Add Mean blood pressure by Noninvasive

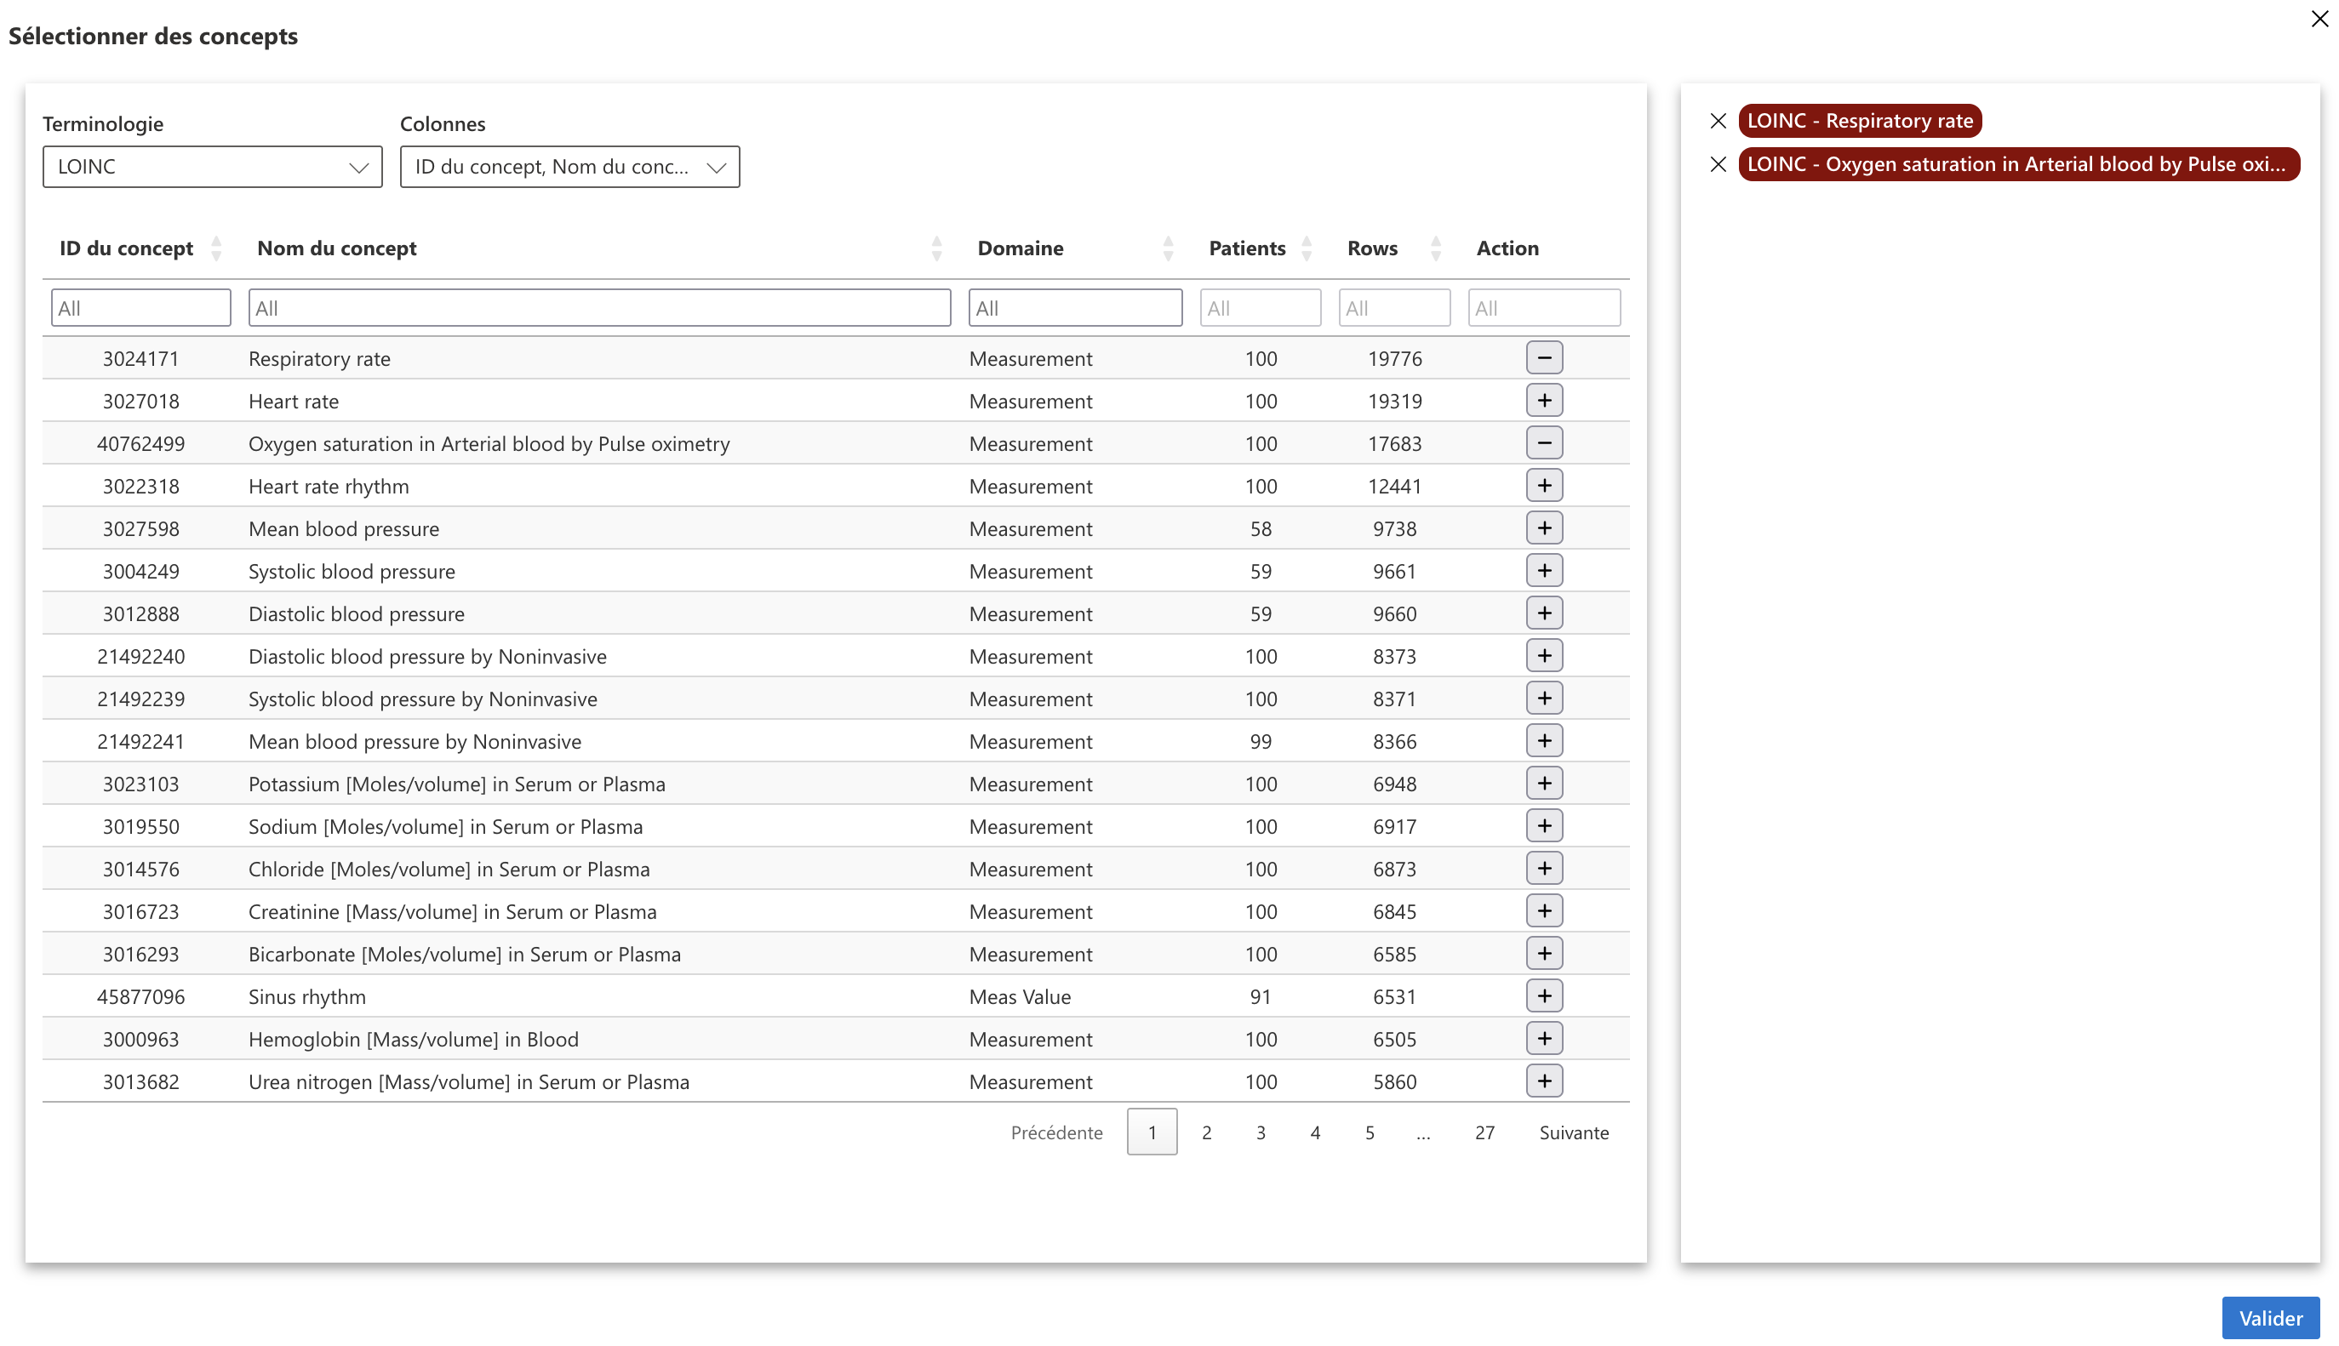pyautogui.click(x=1544, y=740)
